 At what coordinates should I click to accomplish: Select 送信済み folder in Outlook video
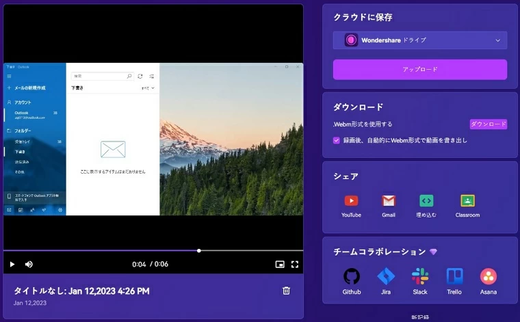point(22,162)
